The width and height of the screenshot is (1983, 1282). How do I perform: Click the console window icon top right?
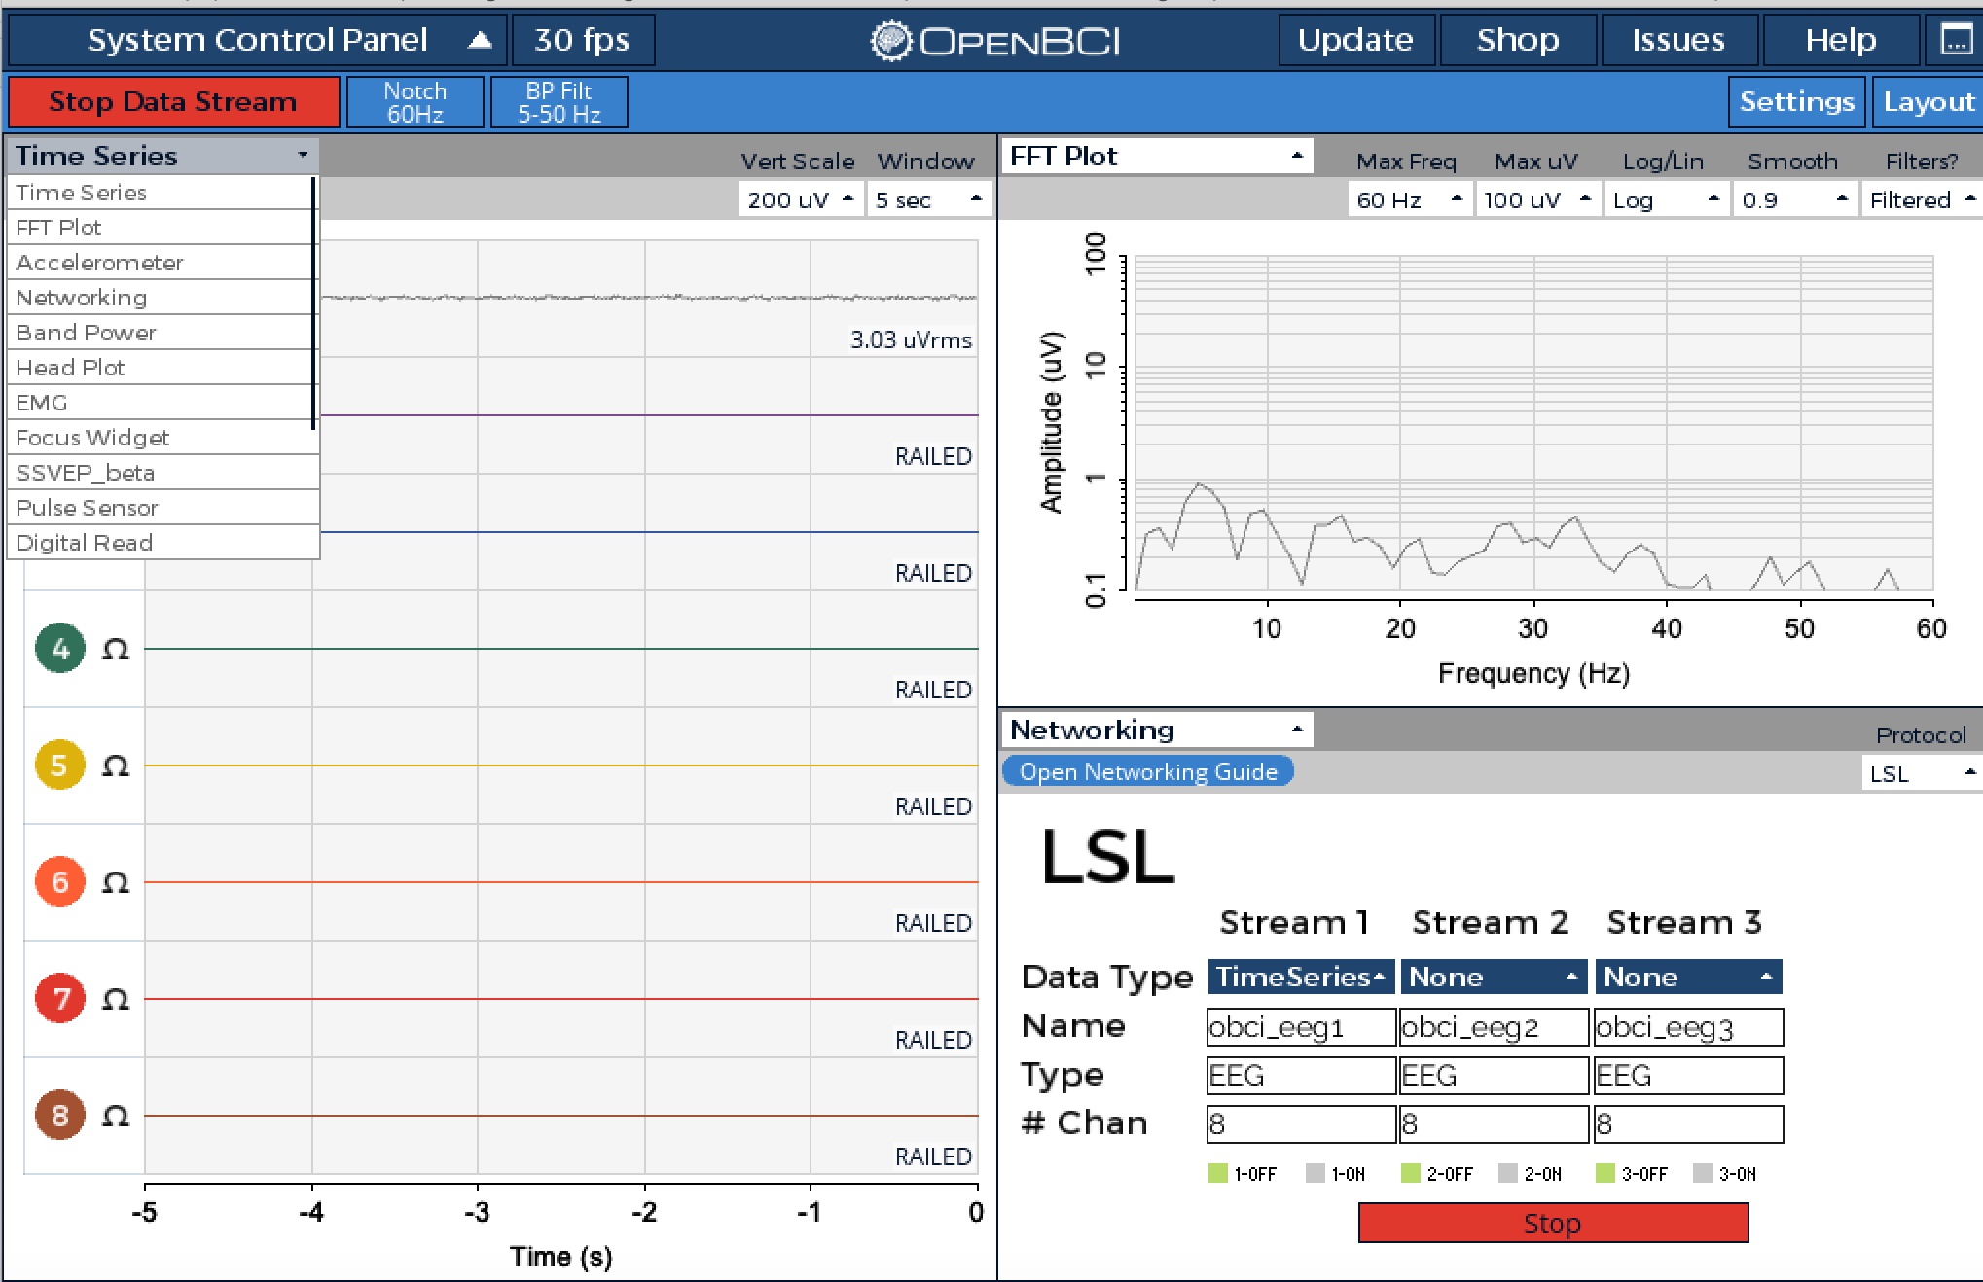1959,40
